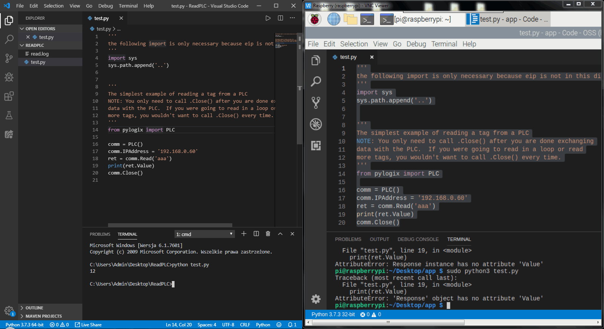
Task: Split the editor right
Action: [x=280, y=18]
